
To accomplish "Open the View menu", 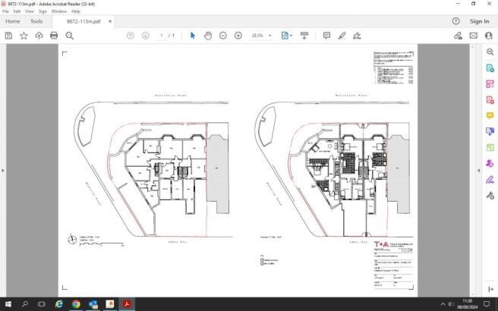I will point(30,11).
